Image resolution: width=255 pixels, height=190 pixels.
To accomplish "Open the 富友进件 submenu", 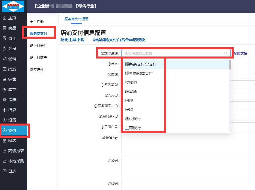I will pos(37,70).
